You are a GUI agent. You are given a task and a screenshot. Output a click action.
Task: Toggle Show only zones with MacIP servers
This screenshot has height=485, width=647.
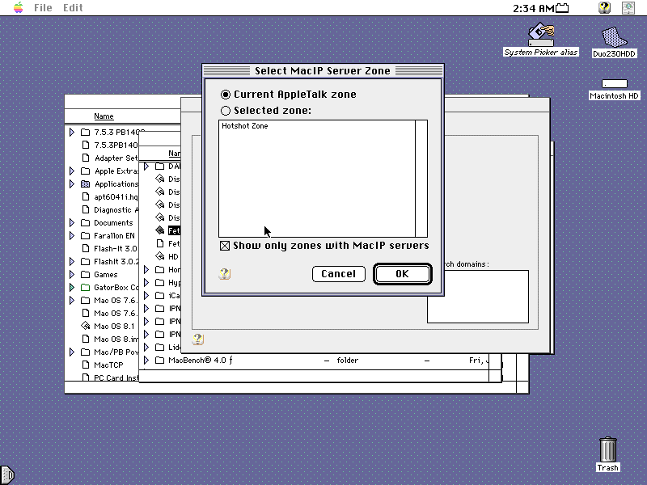click(225, 246)
